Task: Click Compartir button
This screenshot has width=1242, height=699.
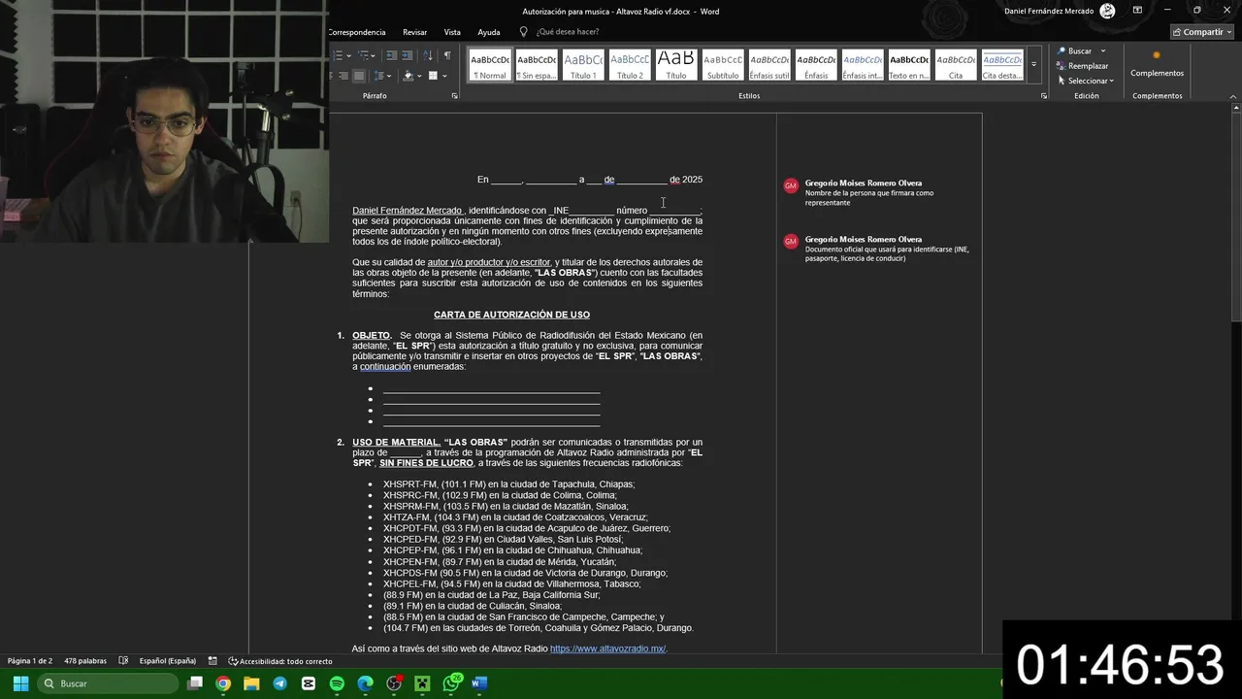Action: (x=1202, y=32)
